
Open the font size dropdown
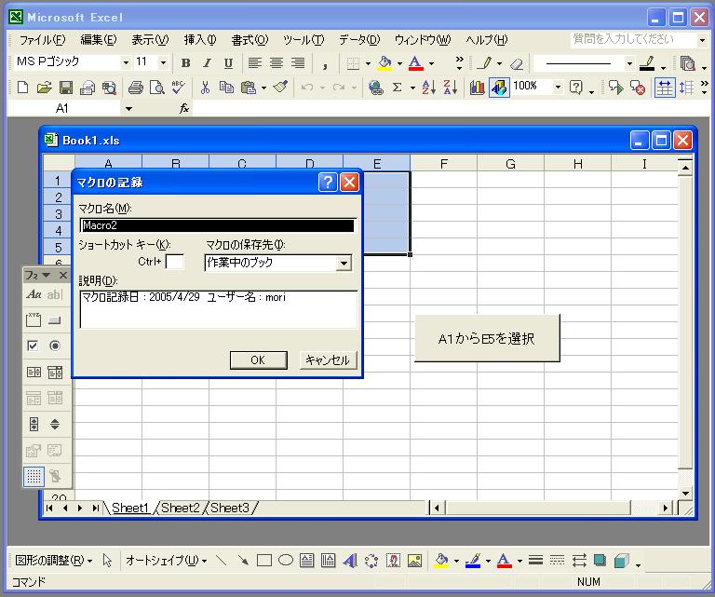[163, 62]
